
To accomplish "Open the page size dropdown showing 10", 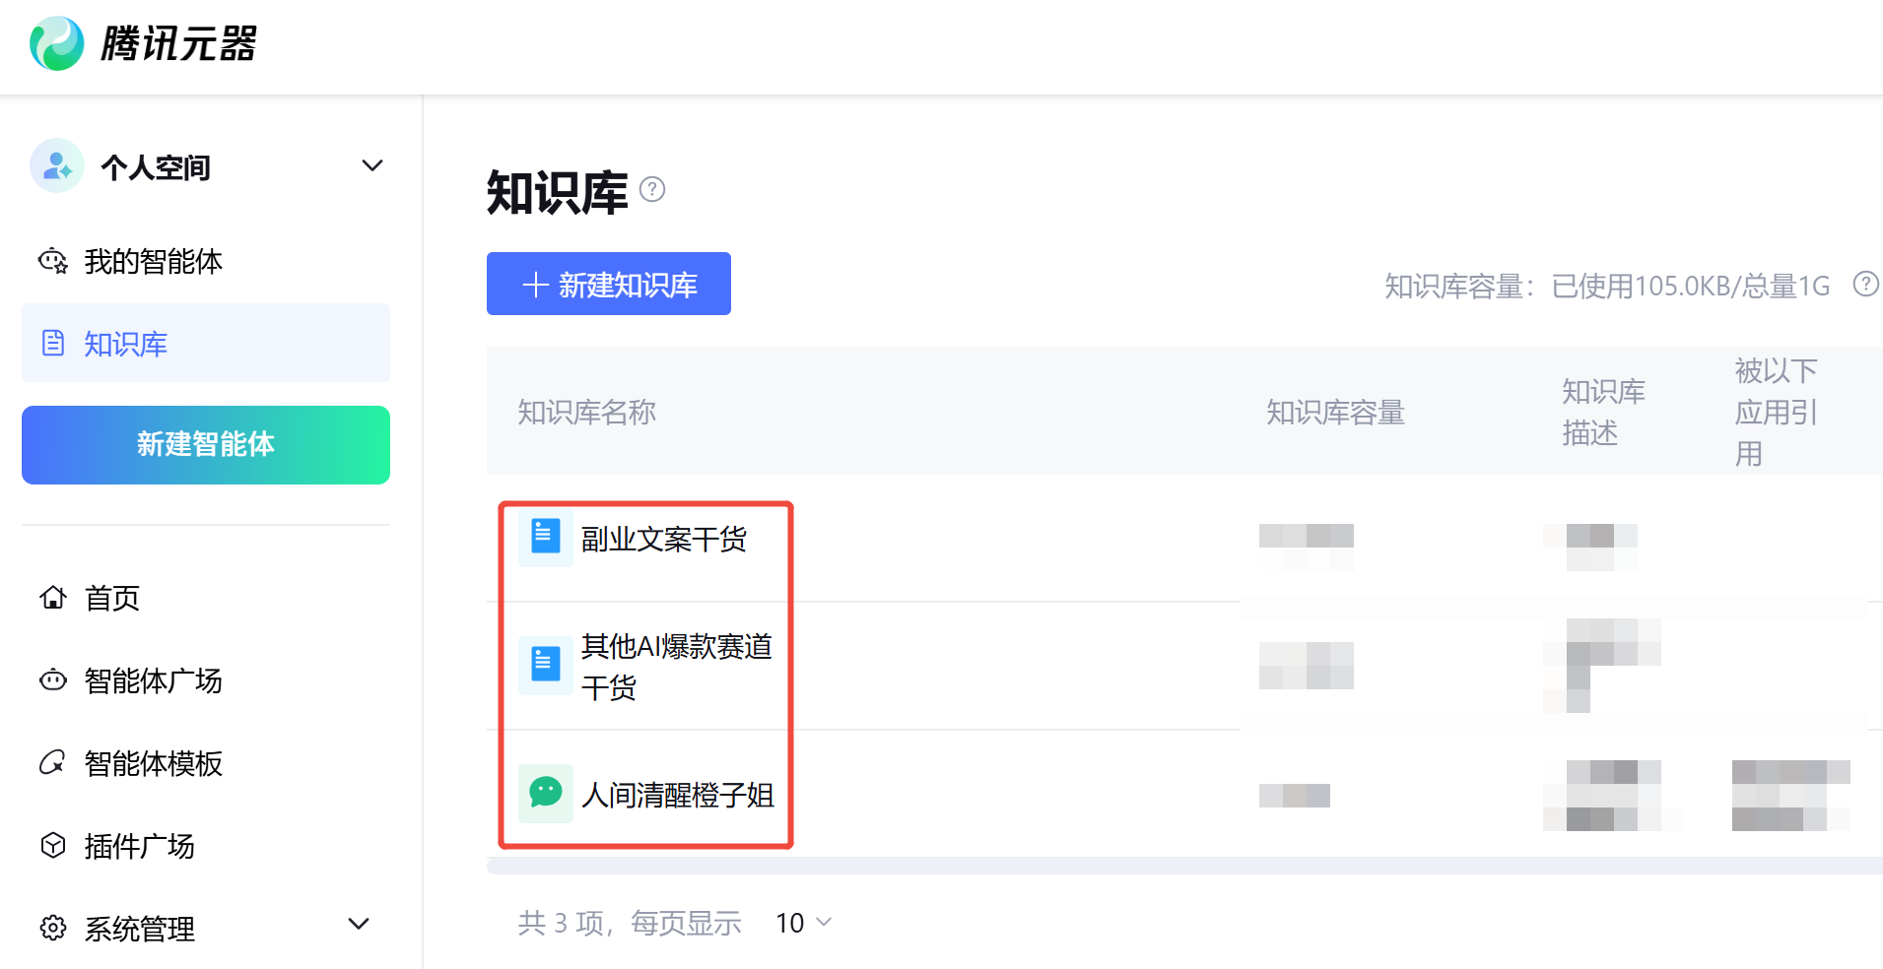I will [803, 923].
